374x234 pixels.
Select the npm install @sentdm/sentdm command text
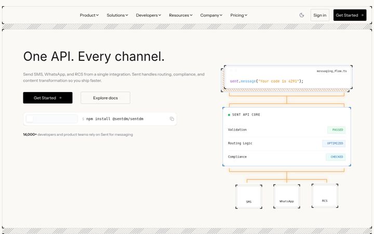tap(115, 119)
